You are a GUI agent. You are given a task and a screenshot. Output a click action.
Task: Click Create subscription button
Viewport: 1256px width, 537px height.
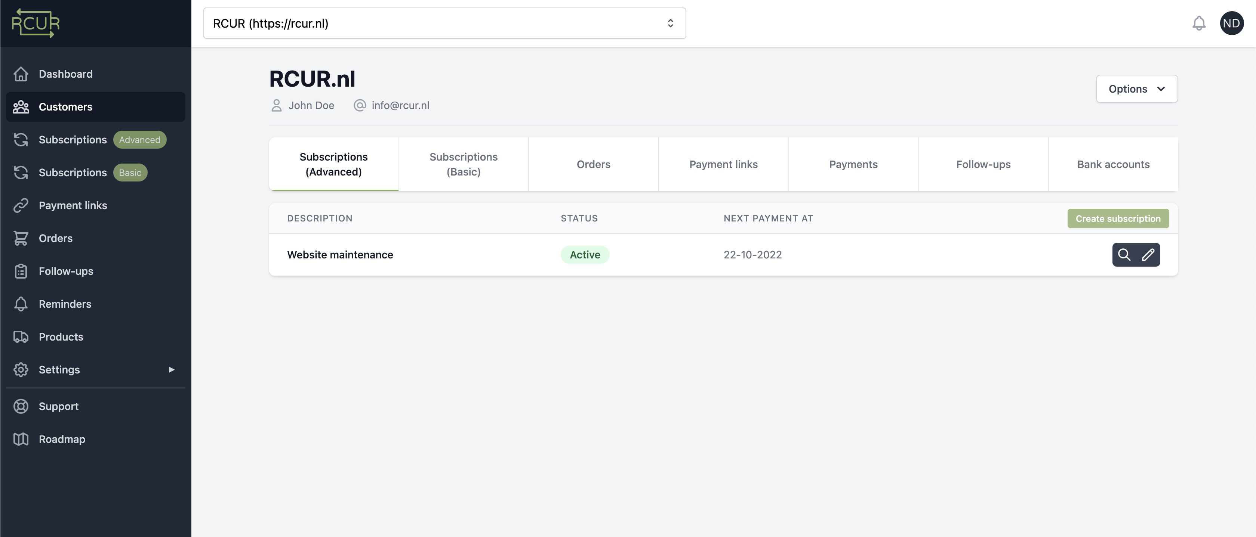pos(1118,219)
